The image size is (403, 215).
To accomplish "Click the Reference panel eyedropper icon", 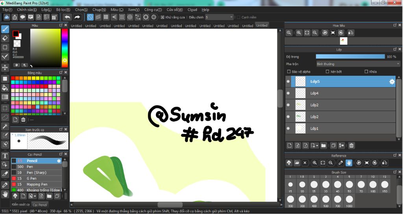I will pyautogui.click(x=341, y=163).
